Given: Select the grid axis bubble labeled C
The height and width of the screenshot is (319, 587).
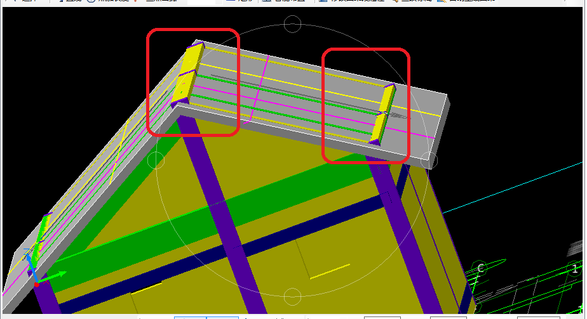Looking at the screenshot, I should coord(480,268).
